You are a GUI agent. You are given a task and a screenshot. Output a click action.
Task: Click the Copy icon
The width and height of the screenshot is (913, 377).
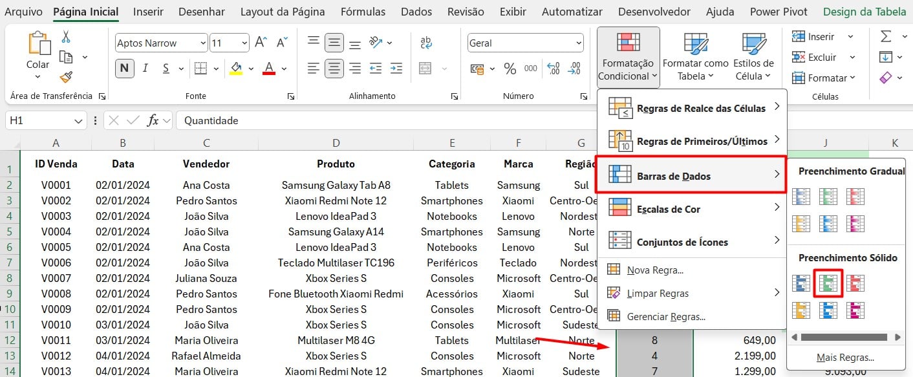point(65,57)
